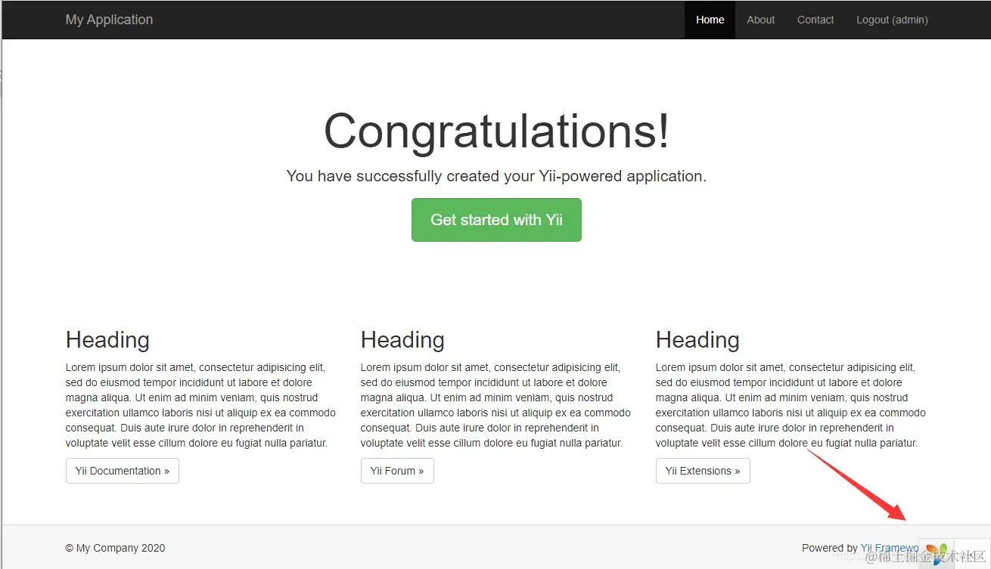Image resolution: width=991 pixels, height=569 pixels.
Task: Click the Heading above Yii Extensions
Action: click(697, 340)
